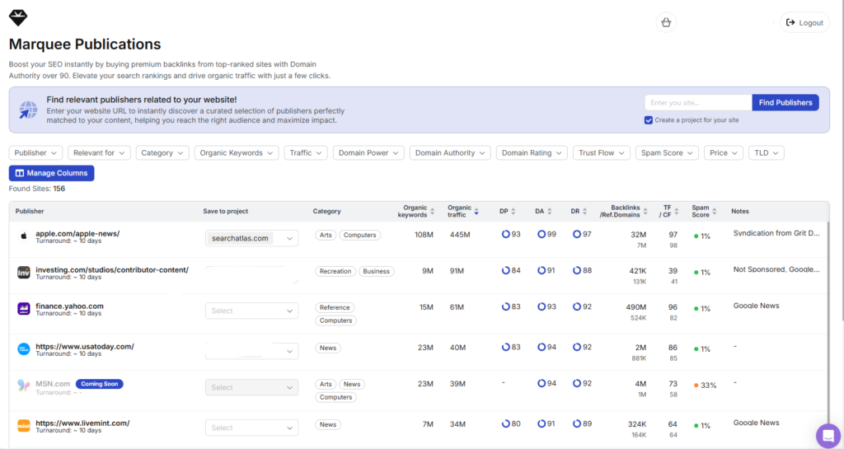Open the Domain Rating filter dropdown
The image size is (844, 449).
(x=532, y=152)
